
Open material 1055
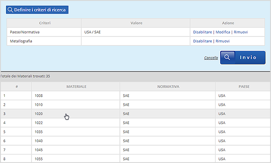[38, 159]
